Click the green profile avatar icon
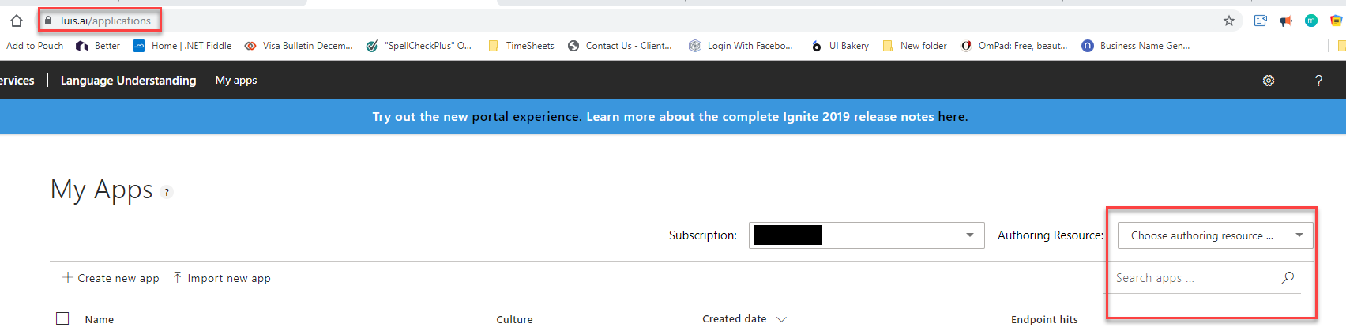Viewport: 1346px width, 331px height. [1311, 21]
